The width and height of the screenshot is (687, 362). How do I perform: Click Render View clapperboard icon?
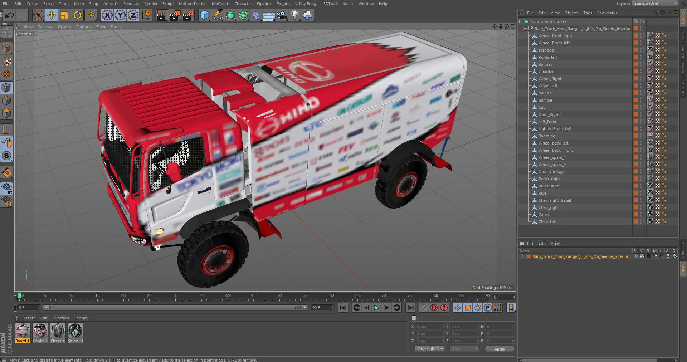point(162,15)
